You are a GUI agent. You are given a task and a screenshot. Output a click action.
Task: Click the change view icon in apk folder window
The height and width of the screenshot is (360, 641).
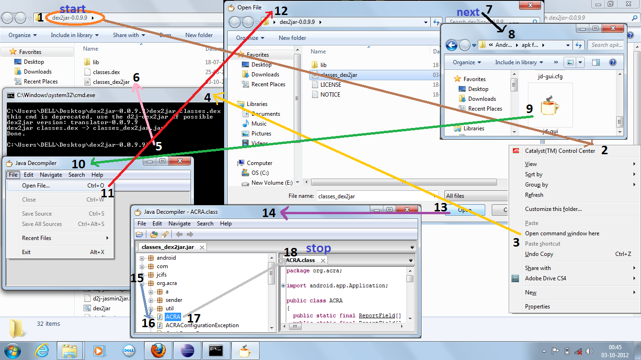click(x=570, y=62)
